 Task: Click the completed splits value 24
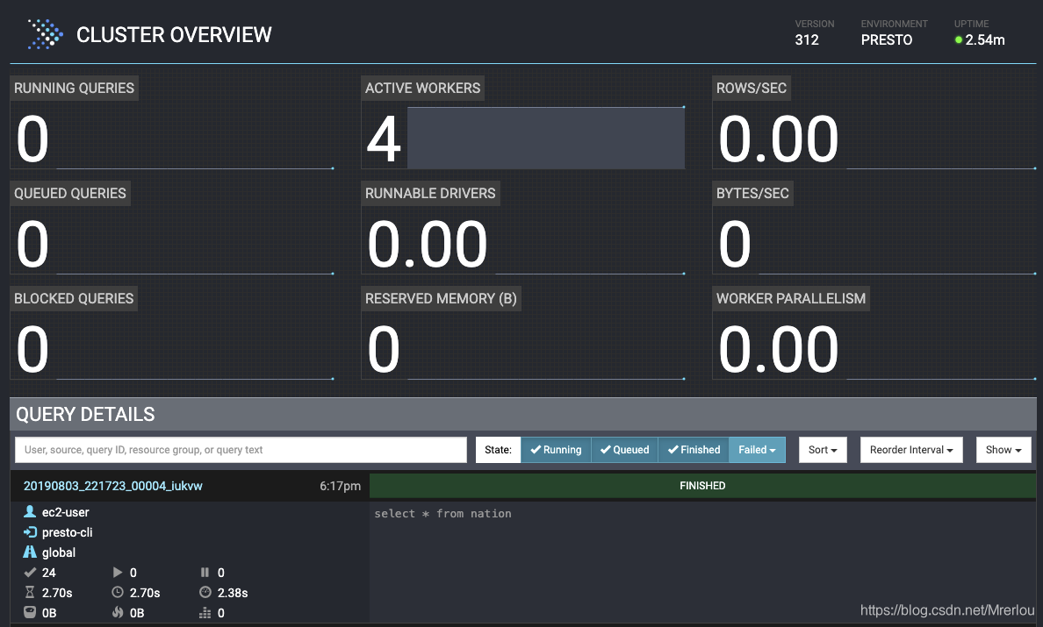pos(48,573)
